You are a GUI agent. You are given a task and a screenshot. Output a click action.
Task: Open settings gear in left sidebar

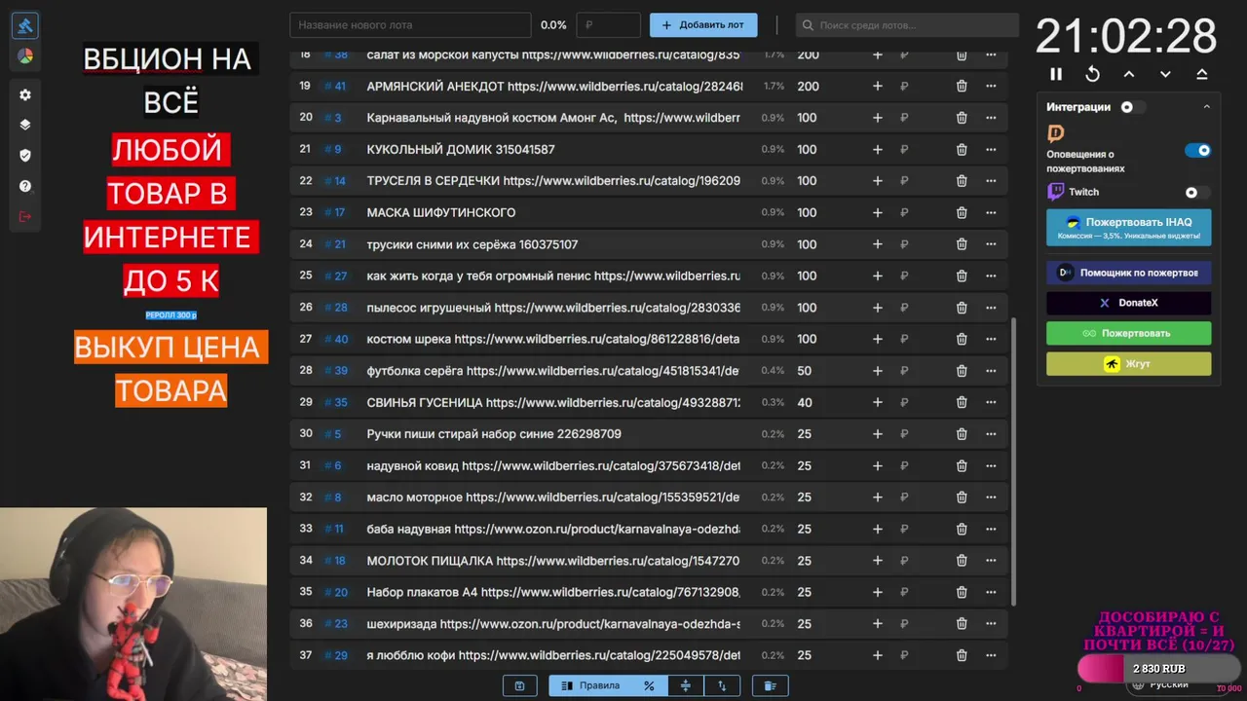[x=25, y=94]
